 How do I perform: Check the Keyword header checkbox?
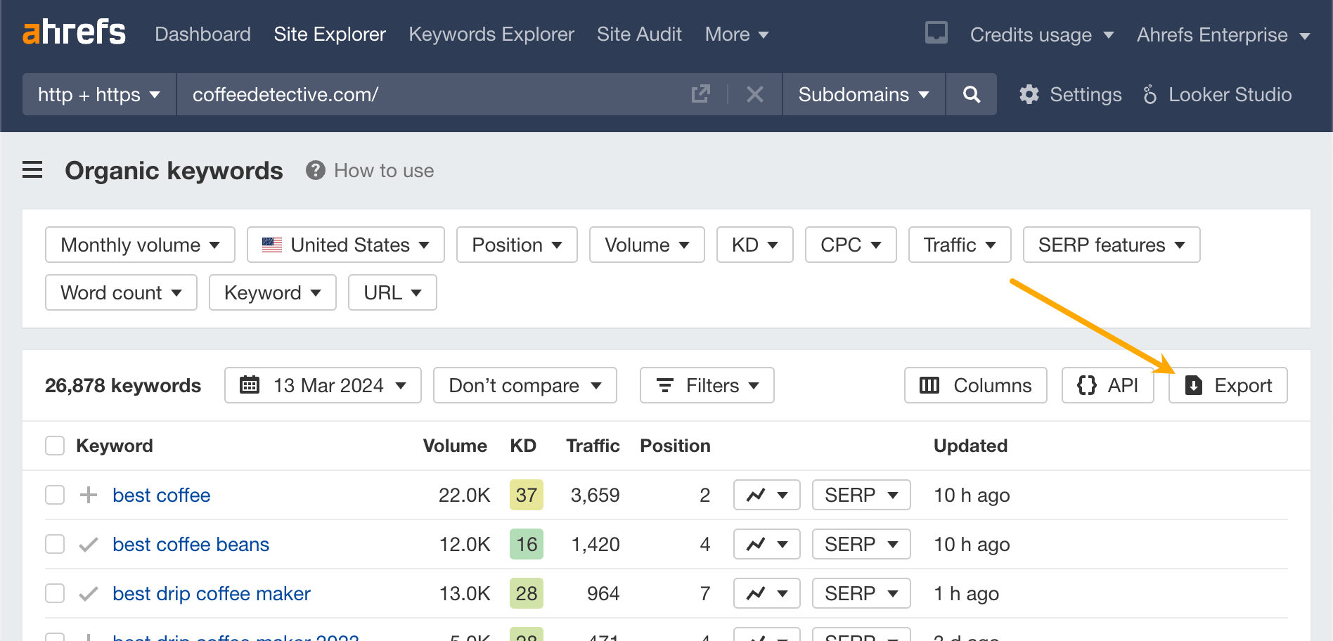(x=54, y=445)
